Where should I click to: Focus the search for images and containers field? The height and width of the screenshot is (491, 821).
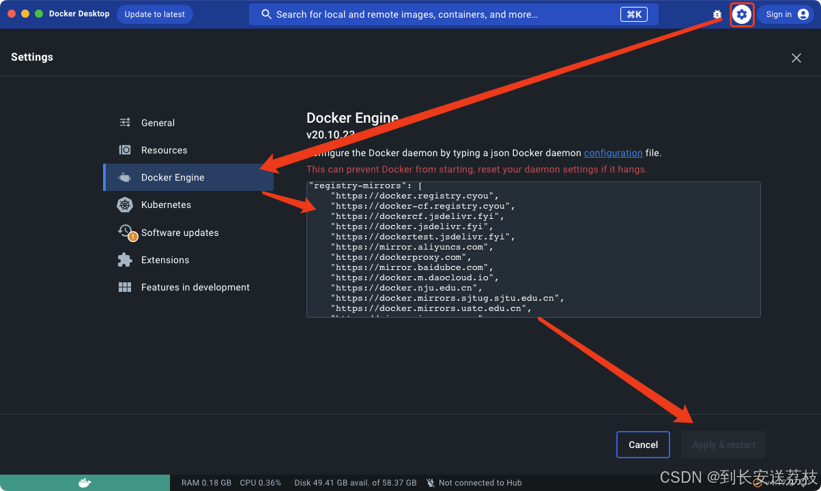pos(454,14)
